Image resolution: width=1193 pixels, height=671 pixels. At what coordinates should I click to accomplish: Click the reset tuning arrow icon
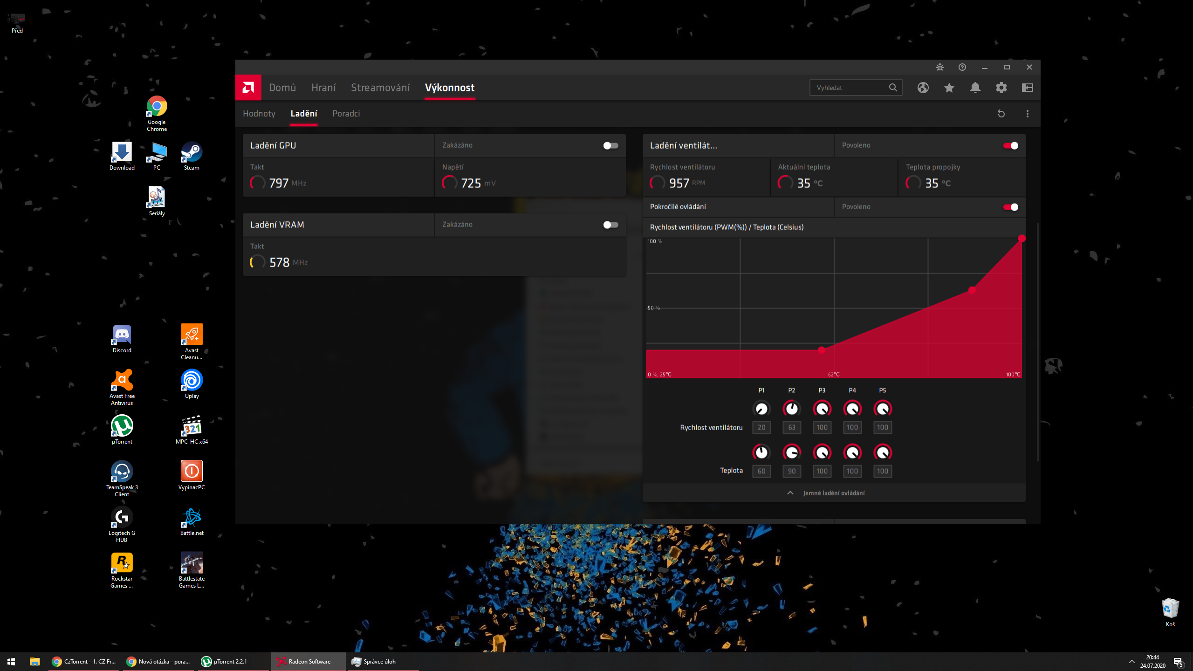[x=1001, y=114]
